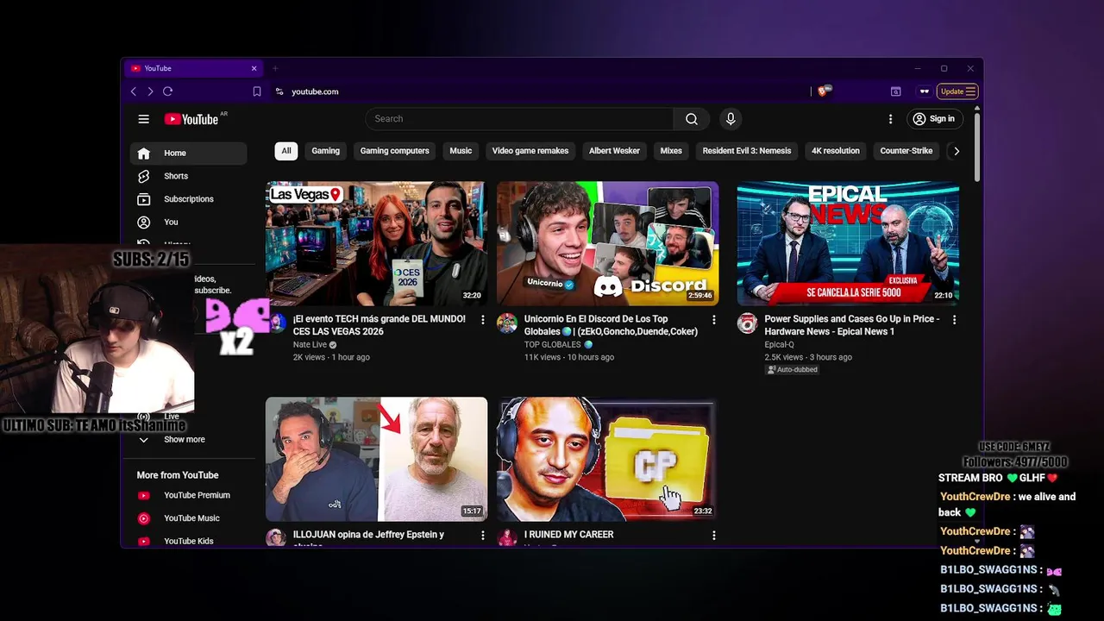The width and height of the screenshot is (1104, 621).
Task: Click the page vertical scrollbar
Action: pos(977,147)
